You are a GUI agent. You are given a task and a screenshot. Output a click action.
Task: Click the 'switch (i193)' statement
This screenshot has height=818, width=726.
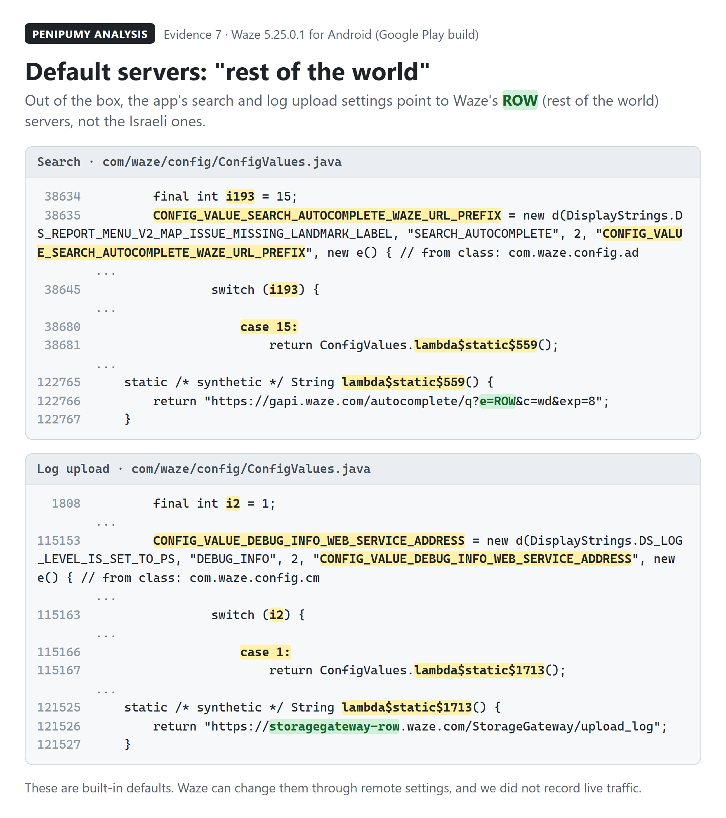click(x=265, y=290)
